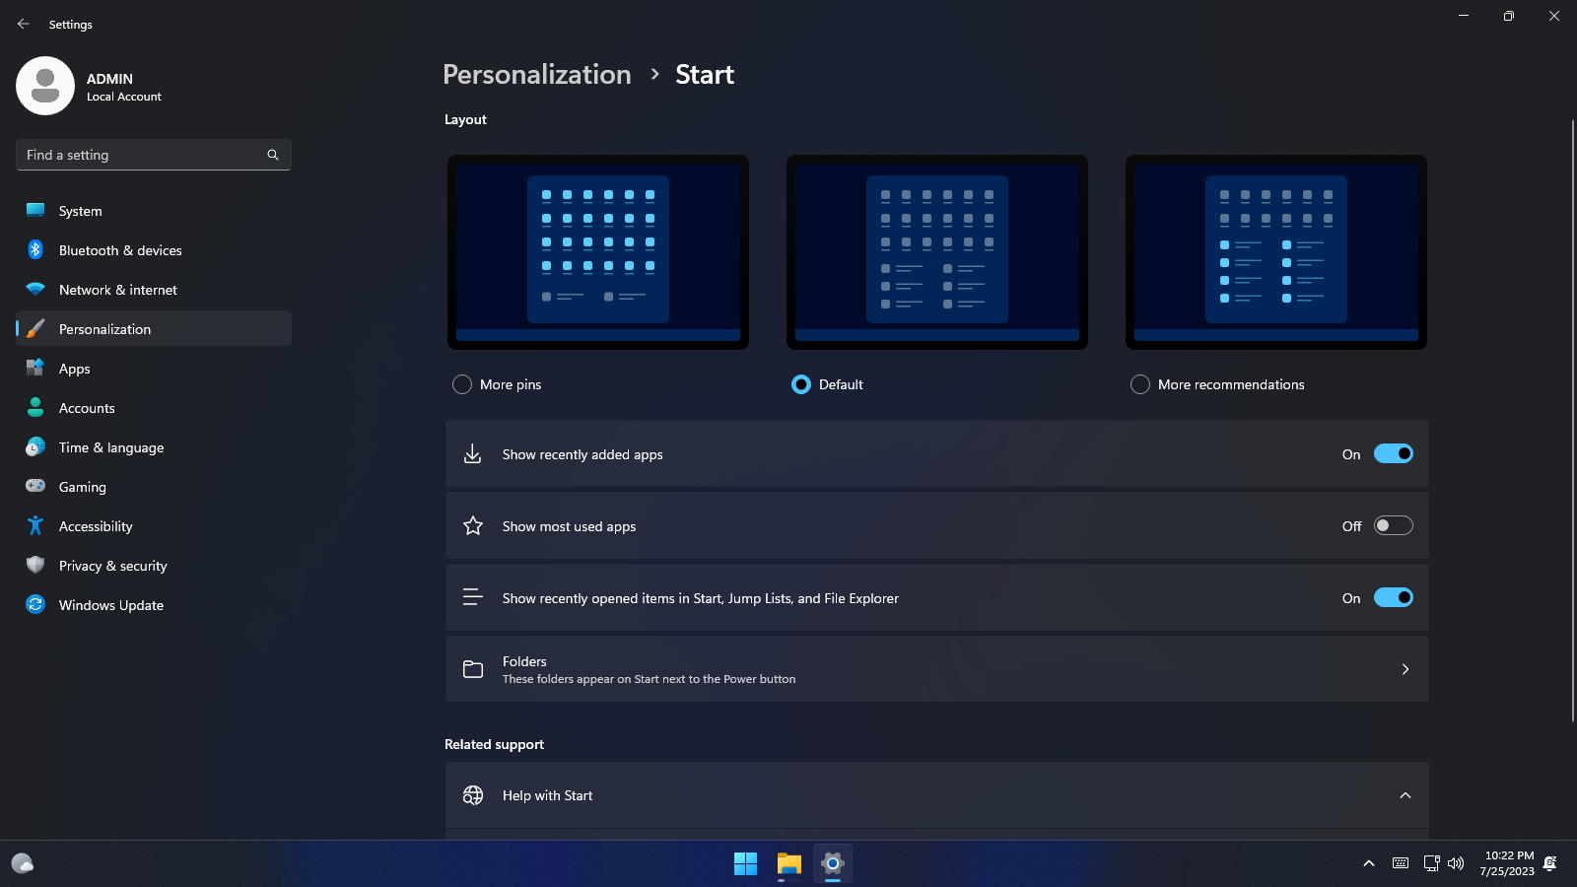Click the Default layout preview thumbnail
Image resolution: width=1577 pixels, height=887 pixels.
point(937,252)
